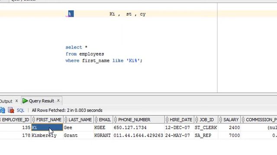Click the highlighted % character in editor

tap(71, 14)
